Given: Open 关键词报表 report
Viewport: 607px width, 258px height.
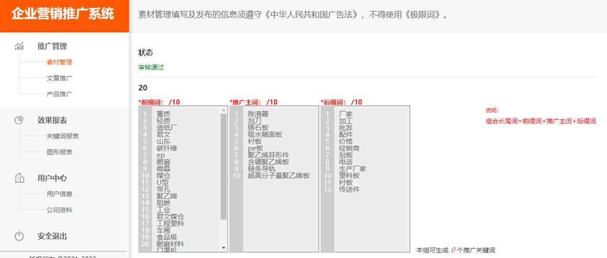Looking at the screenshot, I should coord(62,136).
